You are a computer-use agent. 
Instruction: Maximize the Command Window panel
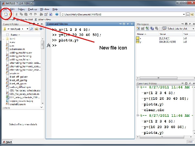pos(124,24)
